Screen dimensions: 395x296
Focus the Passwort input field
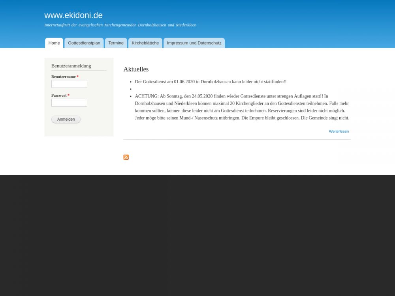click(69, 103)
